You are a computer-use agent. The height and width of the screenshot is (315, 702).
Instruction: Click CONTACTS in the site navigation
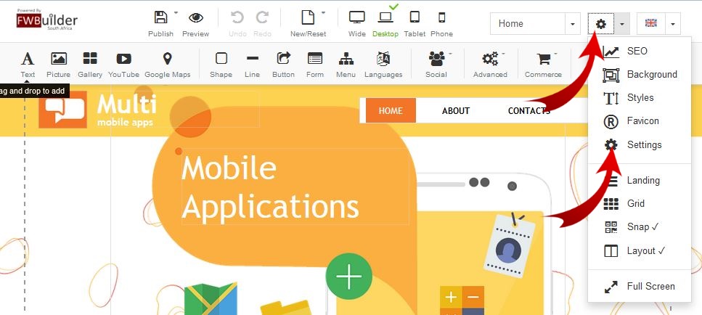click(x=528, y=110)
